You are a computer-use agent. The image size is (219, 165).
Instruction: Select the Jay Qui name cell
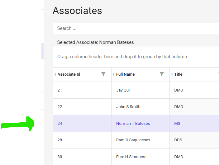(123, 90)
